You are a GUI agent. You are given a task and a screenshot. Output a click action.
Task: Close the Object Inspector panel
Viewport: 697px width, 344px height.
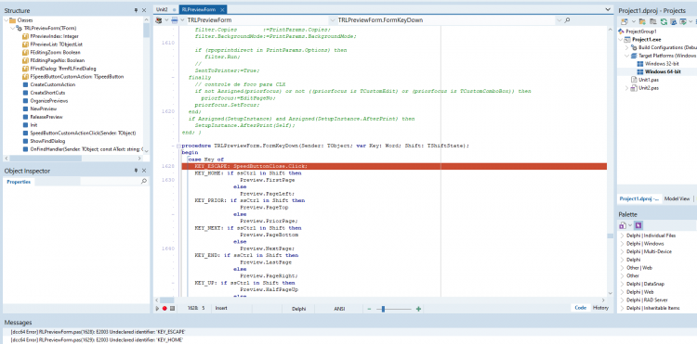pos(143,171)
